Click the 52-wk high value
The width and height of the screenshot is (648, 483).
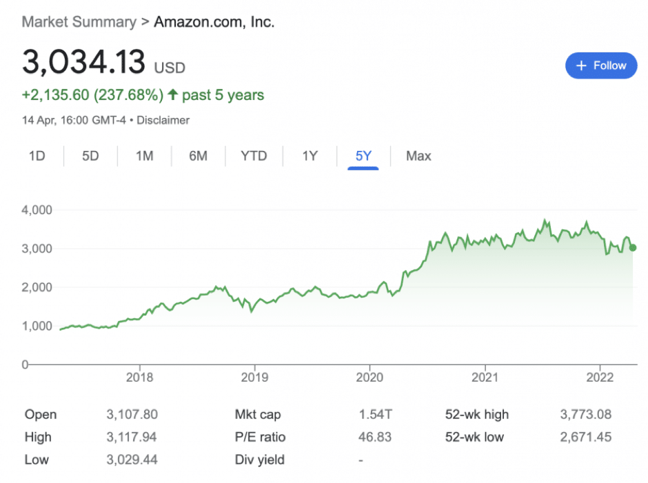coord(585,414)
